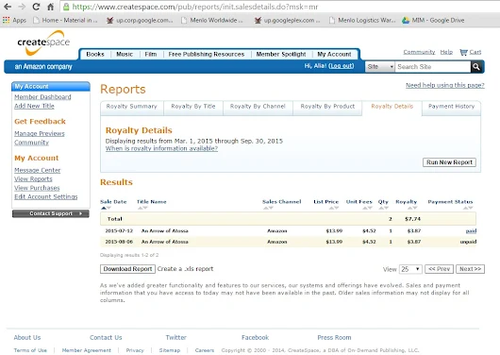
Task: Click the Next >> button
Action: [x=470, y=269]
